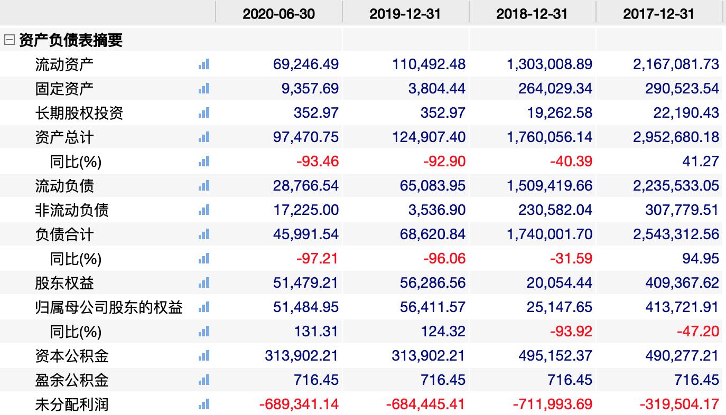Open chart icon for 负债合计 row
The image size is (726, 415).
[204, 234]
